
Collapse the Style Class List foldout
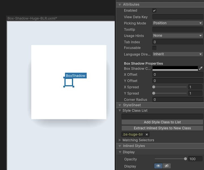coord(120,110)
